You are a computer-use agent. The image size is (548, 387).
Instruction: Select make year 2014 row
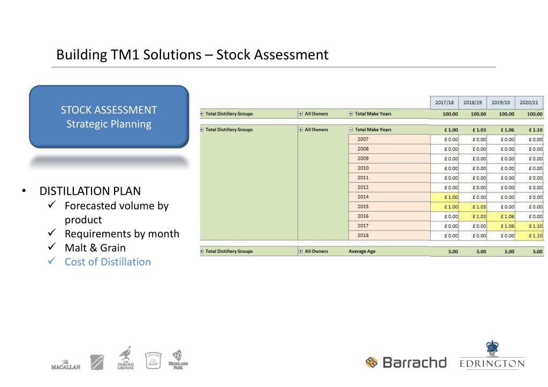pos(390,197)
